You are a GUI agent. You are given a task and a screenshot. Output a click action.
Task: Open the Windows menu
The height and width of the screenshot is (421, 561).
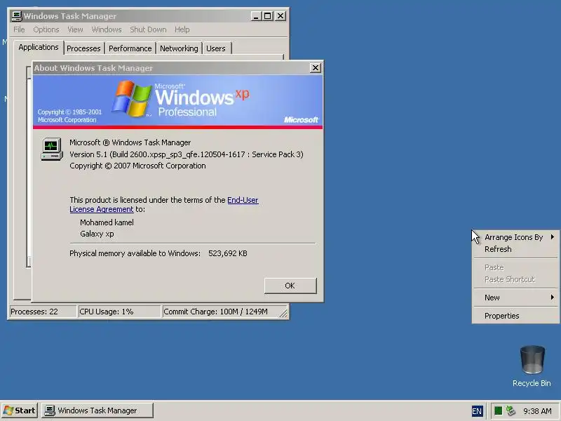click(107, 29)
